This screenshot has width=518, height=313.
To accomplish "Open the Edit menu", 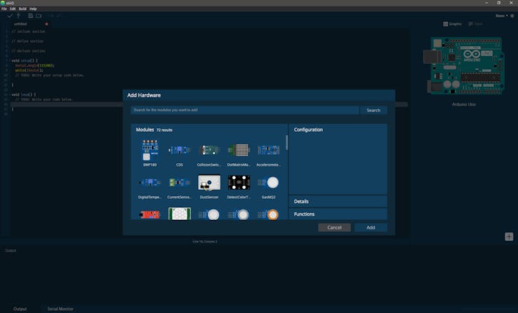I will 13,9.
